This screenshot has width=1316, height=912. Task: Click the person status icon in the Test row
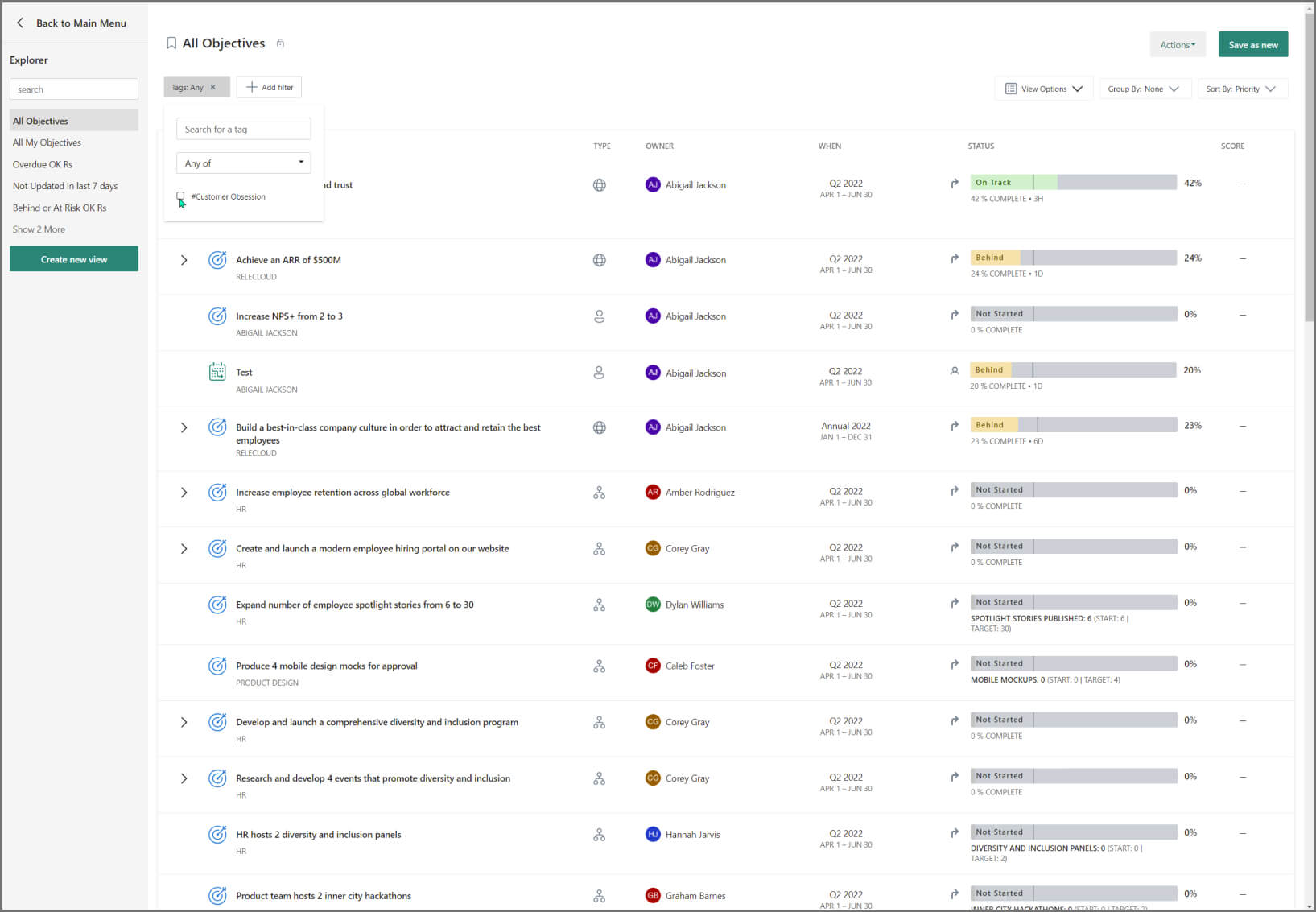pyautogui.click(x=955, y=371)
